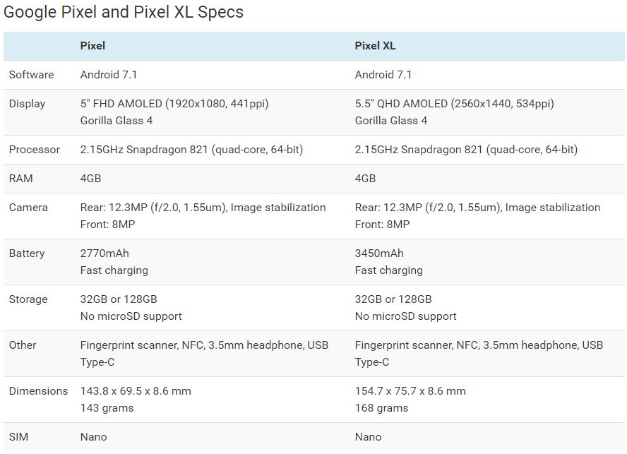The width and height of the screenshot is (627, 454).
Task: Click the Software row label
Action: (x=31, y=75)
